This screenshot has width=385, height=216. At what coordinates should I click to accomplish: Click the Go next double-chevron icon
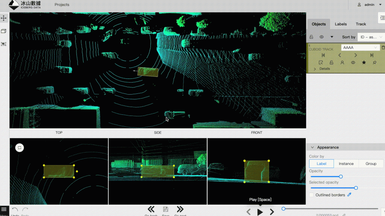180,209
